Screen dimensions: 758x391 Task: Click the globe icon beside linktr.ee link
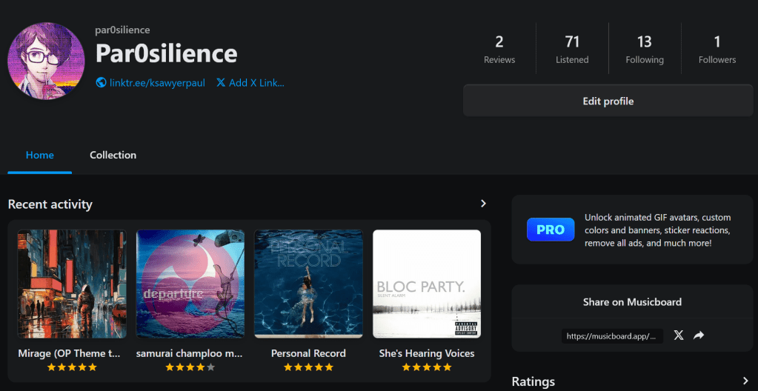coord(102,83)
